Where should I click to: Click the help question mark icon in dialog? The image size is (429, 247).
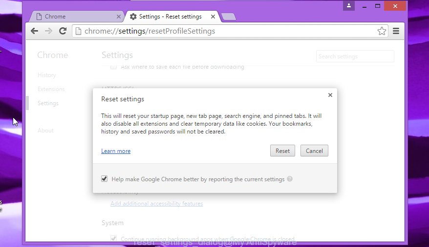coord(290,179)
